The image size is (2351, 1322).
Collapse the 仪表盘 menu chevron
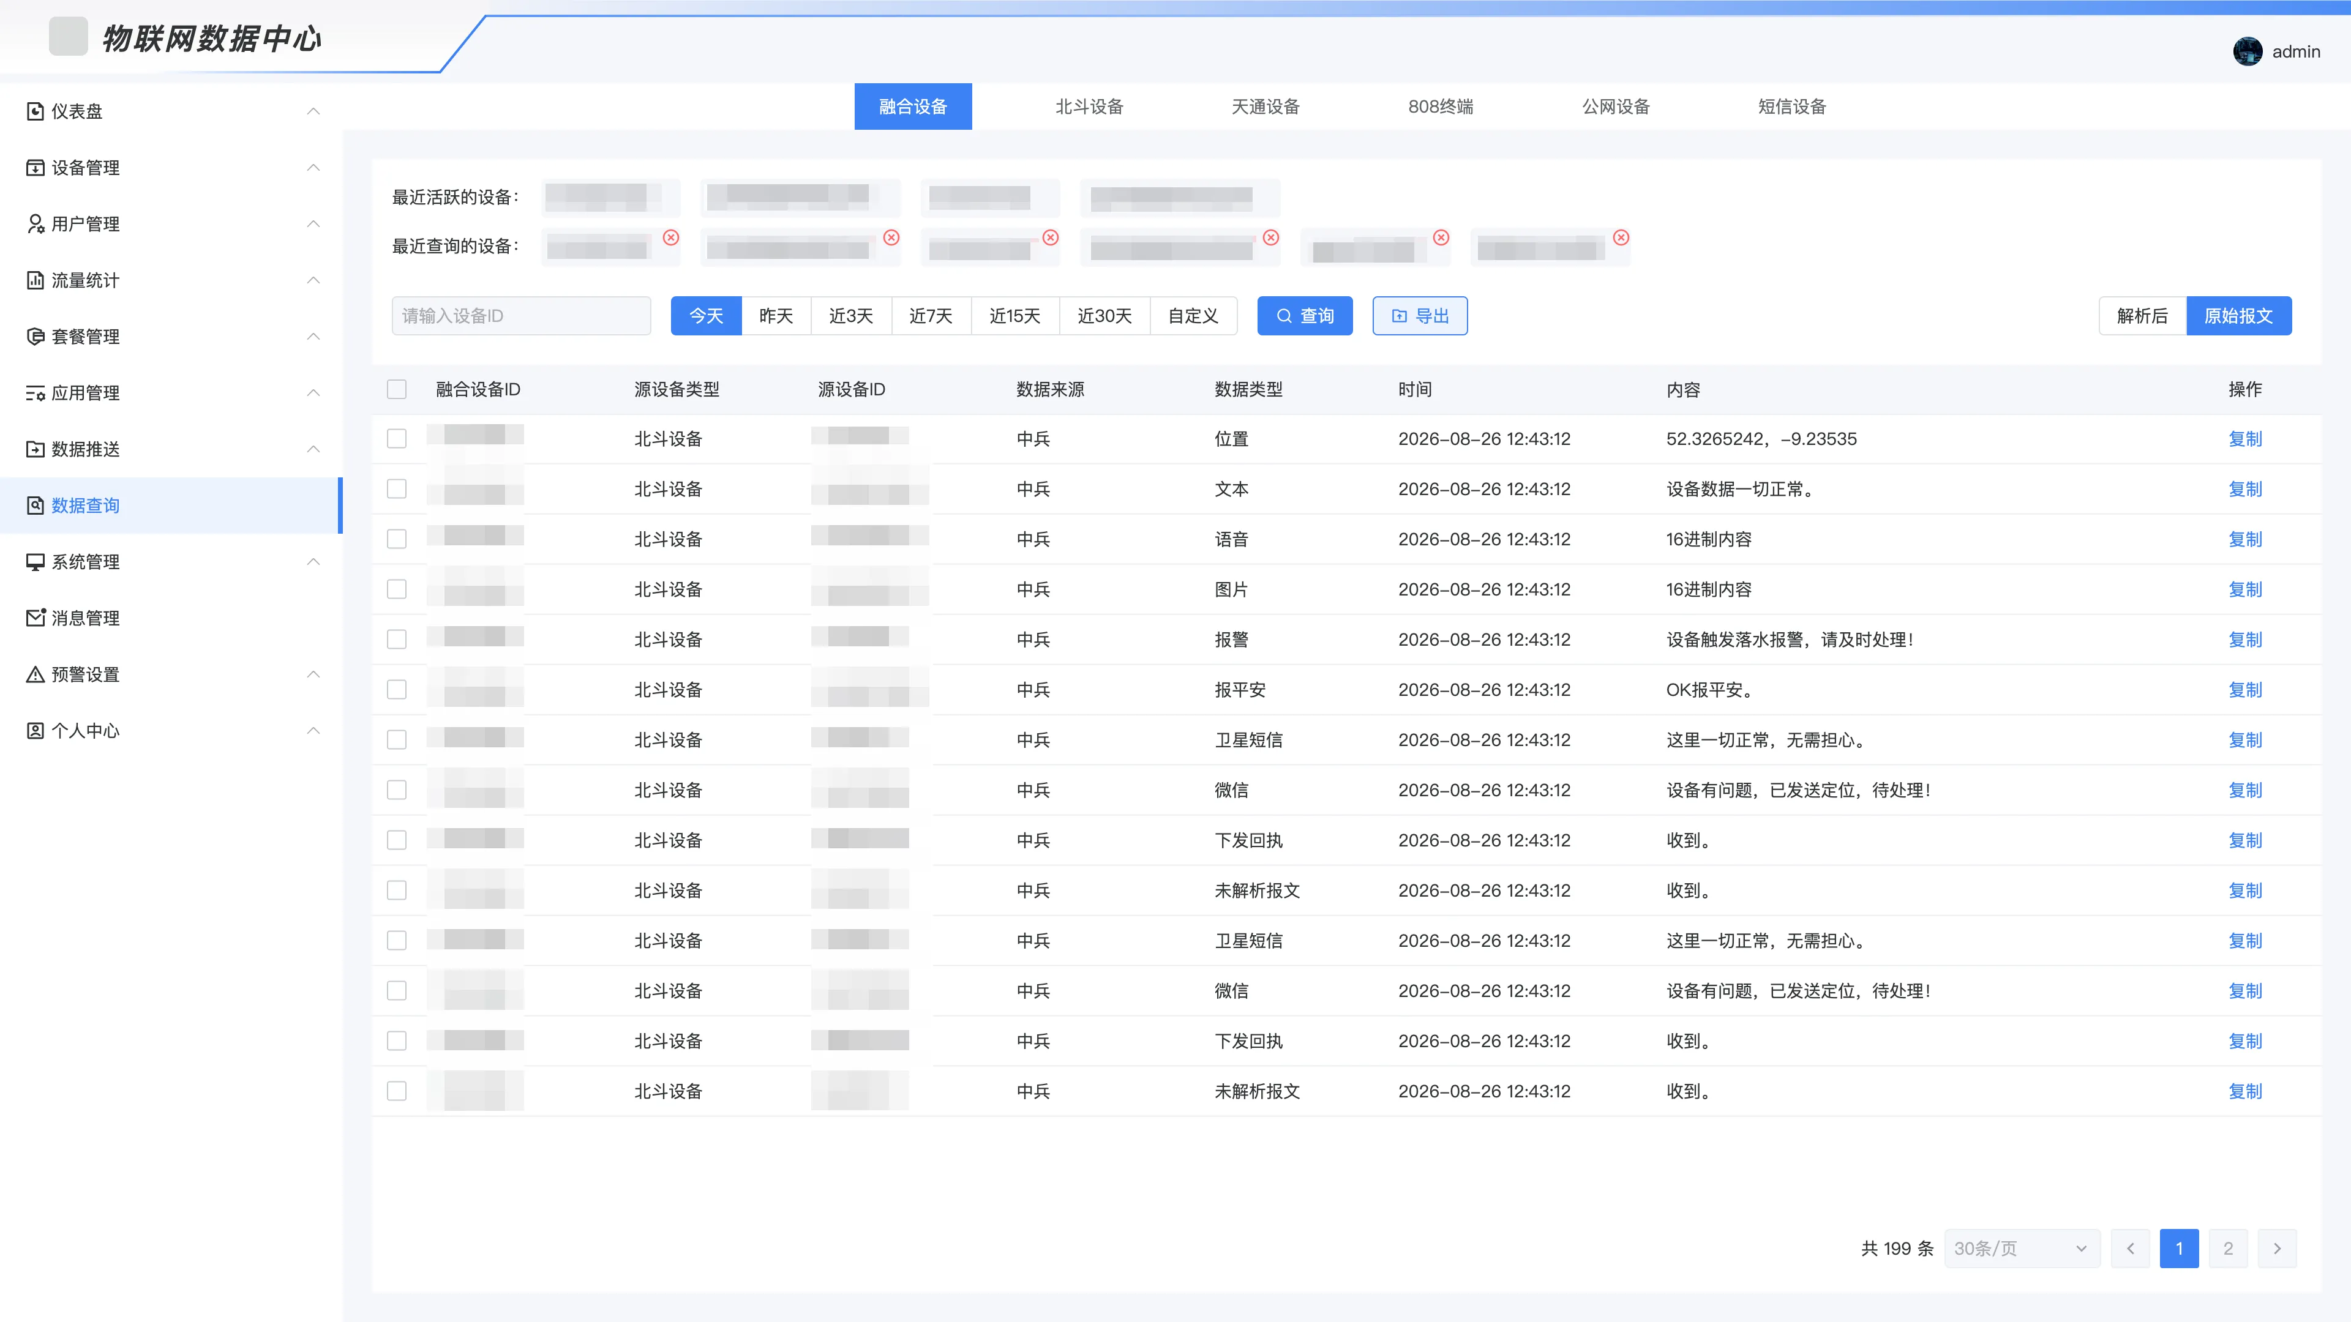pos(313,111)
